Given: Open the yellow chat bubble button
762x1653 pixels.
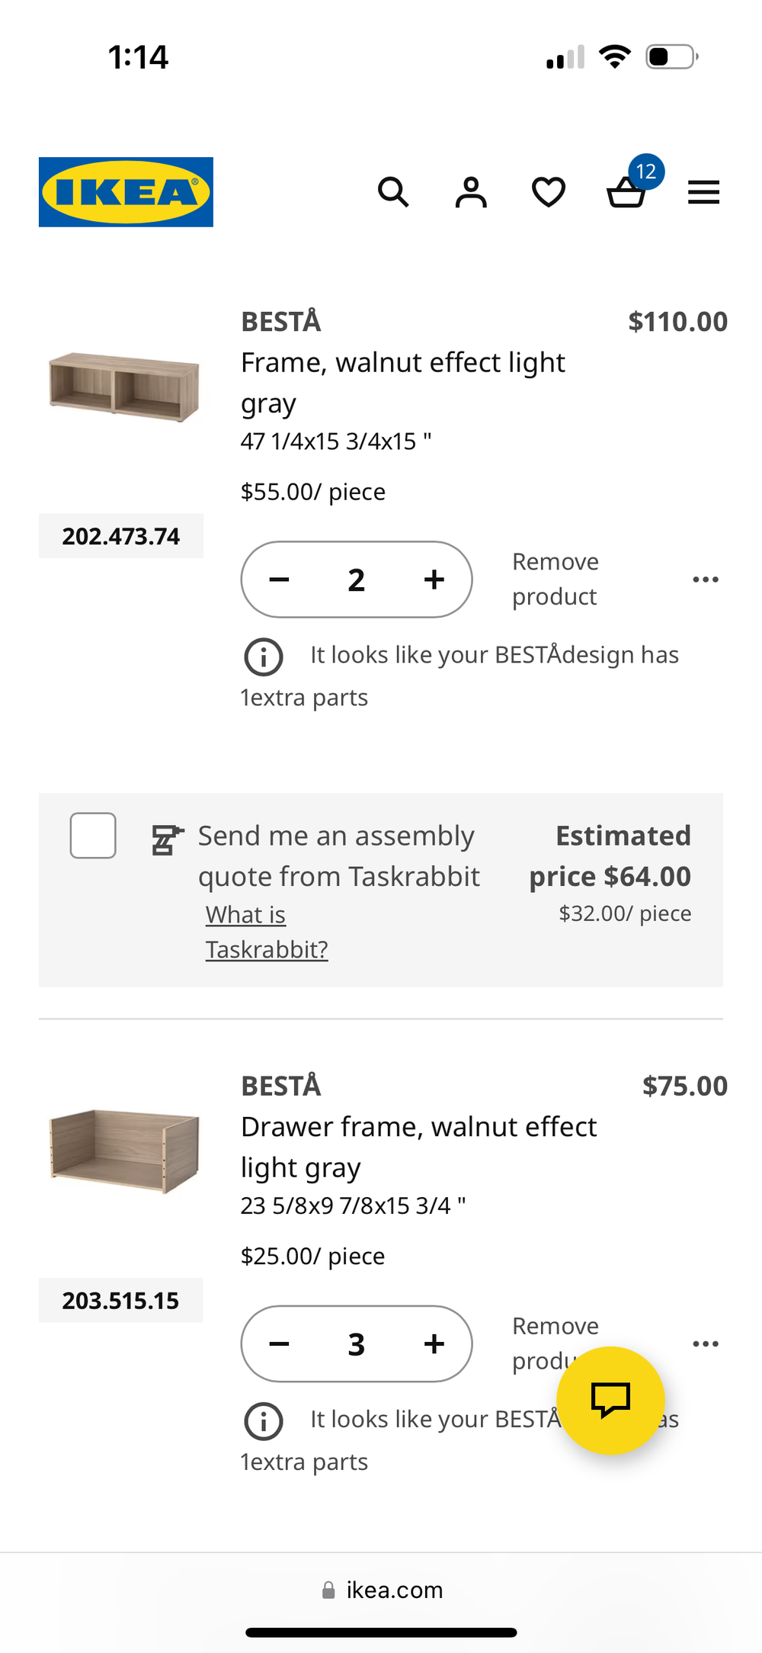Looking at the screenshot, I should tap(610, 1400).
